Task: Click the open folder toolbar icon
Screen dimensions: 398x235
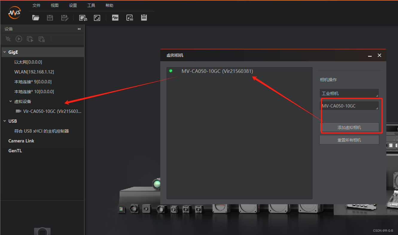Action: tap(36, 18)
